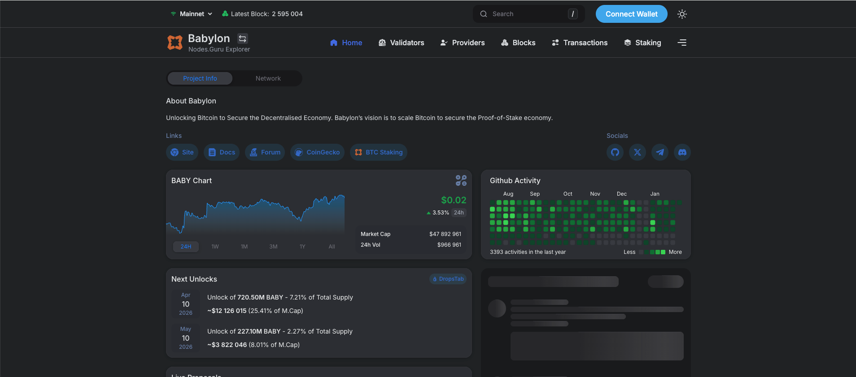Focus the Search input field
856x377 pixels.
coord(529,14)
